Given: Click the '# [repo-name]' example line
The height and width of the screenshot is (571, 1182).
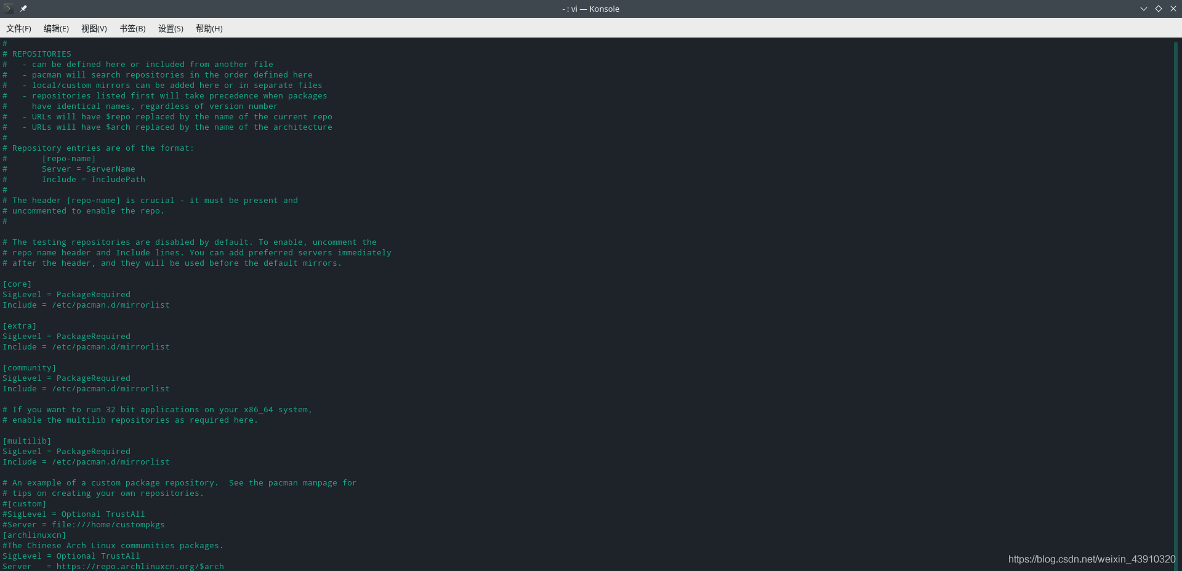Looking at the screenshot, I should pyautogui.click(x=49, y=159).
